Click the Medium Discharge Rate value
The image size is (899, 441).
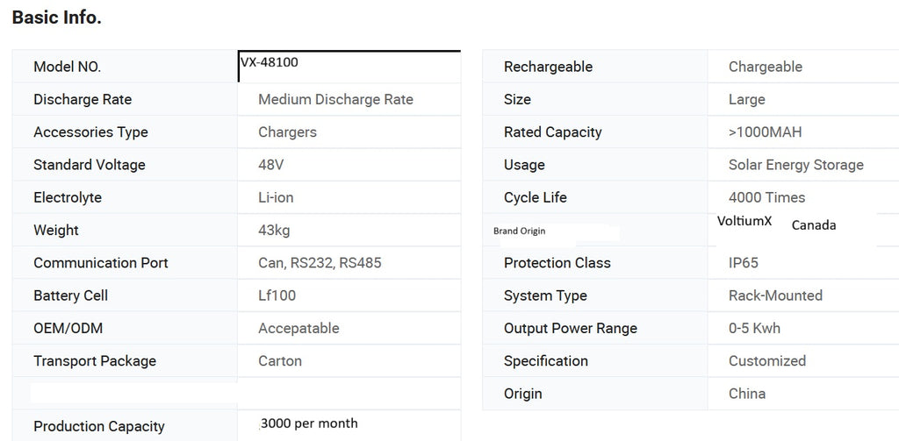coord(335,99)
